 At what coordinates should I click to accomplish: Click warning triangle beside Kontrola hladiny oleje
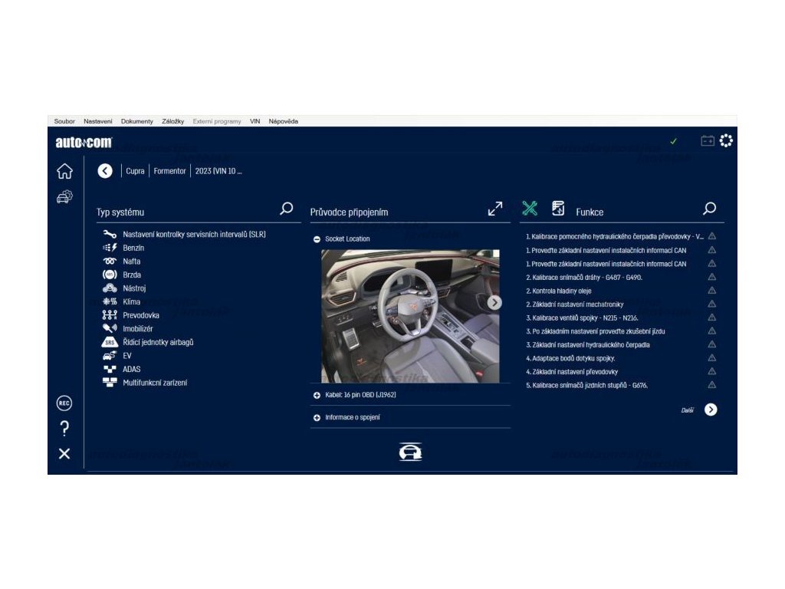tap(712, 290)
